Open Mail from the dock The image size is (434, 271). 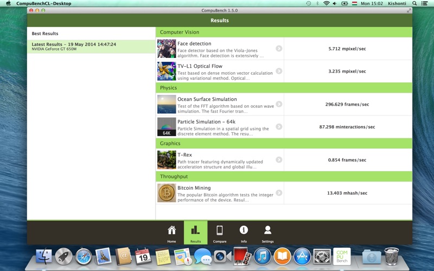[103, 256]
